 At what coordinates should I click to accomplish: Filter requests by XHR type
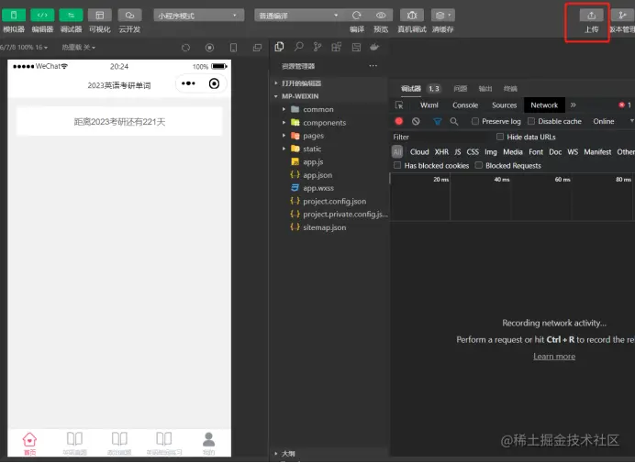(x=441, y=152)
